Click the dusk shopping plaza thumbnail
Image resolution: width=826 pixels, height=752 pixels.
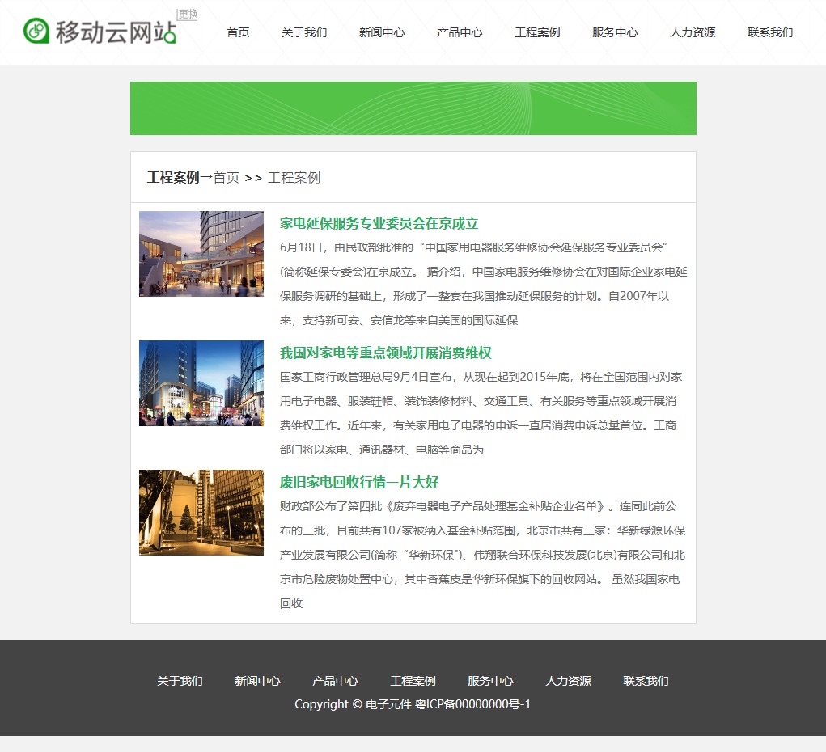pyautogui.click(x=201, y=254)
